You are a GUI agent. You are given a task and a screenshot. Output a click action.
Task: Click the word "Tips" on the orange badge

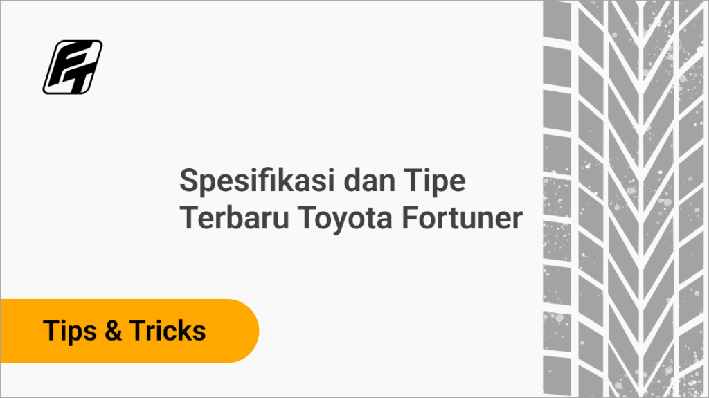point(69,331)
